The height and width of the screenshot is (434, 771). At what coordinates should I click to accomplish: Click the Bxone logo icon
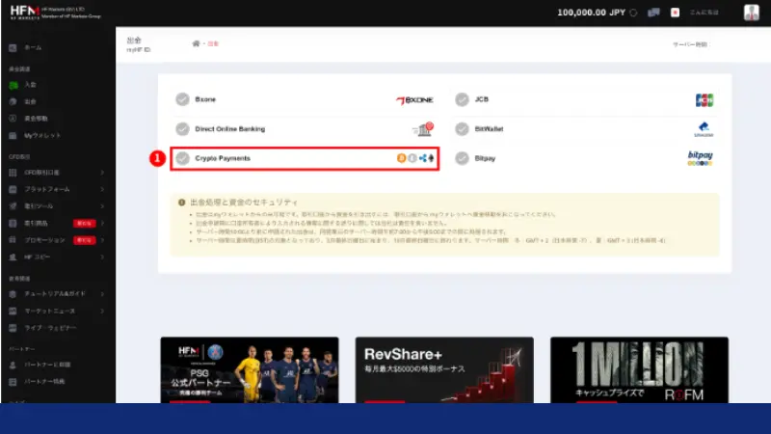[414, 99]
